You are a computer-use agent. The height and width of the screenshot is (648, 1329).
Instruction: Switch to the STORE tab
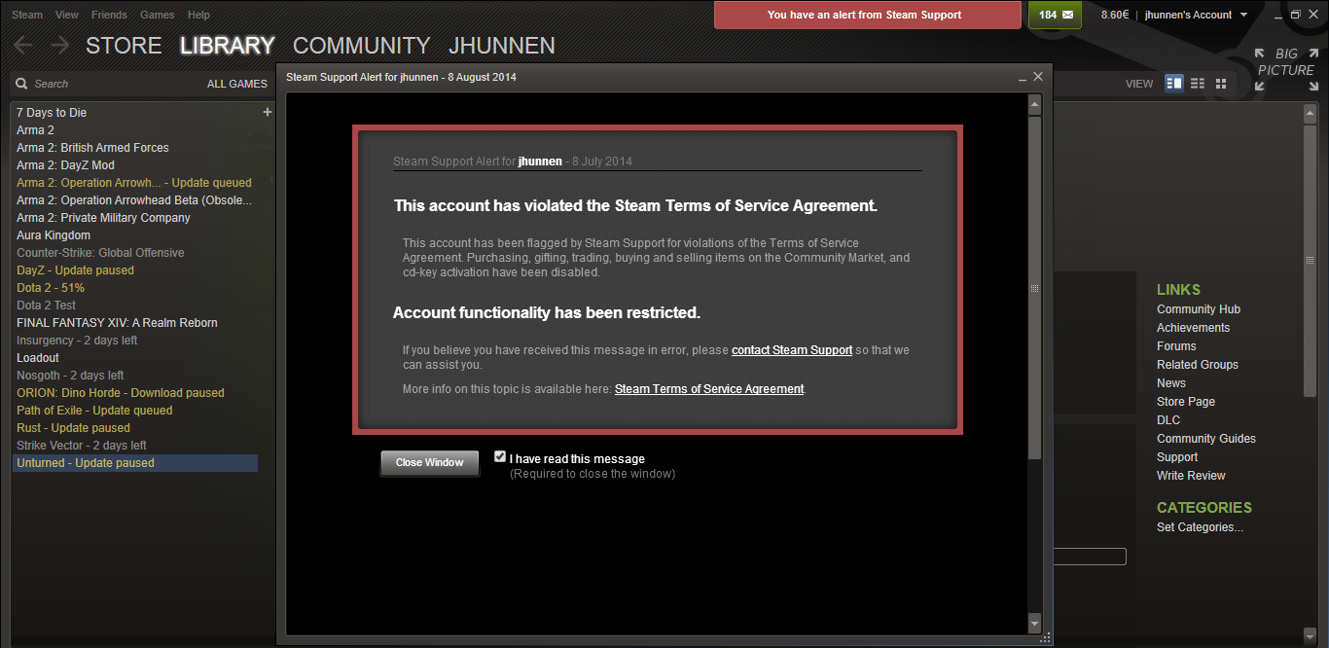[x=124, y=46]
